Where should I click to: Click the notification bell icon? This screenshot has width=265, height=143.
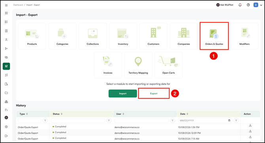click(x=240, y=5)
